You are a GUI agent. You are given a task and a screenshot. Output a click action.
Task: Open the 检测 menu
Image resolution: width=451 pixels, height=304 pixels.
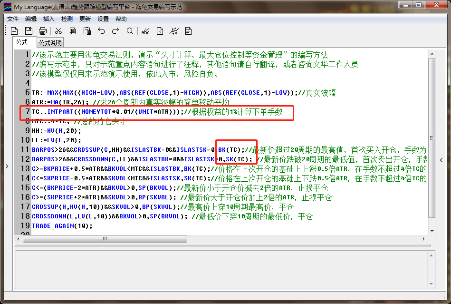[x=67, y=19]
